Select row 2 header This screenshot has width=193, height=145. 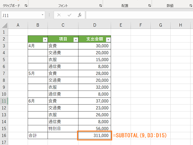click(4, 39)
